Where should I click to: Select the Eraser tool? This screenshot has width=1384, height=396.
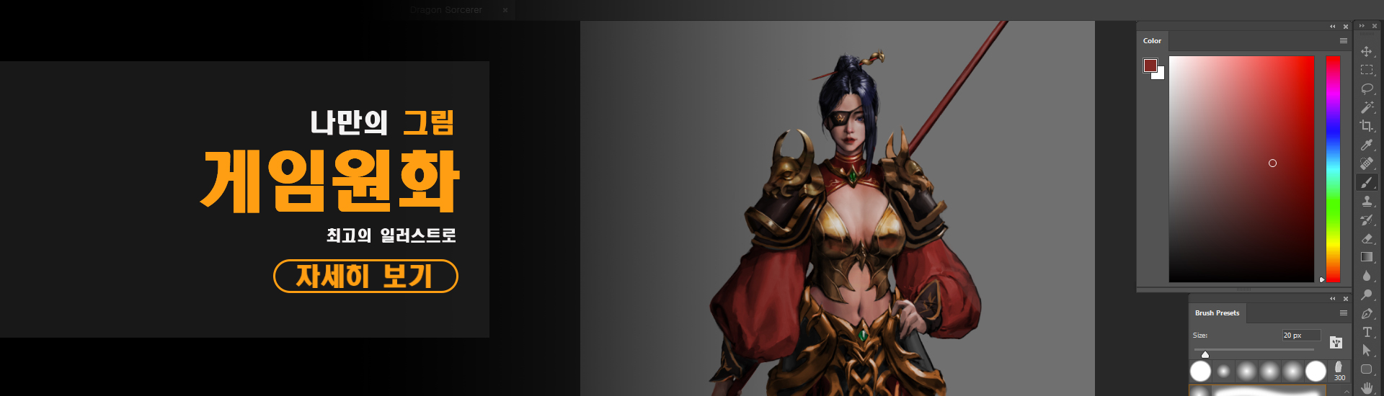pos(1366,238)
